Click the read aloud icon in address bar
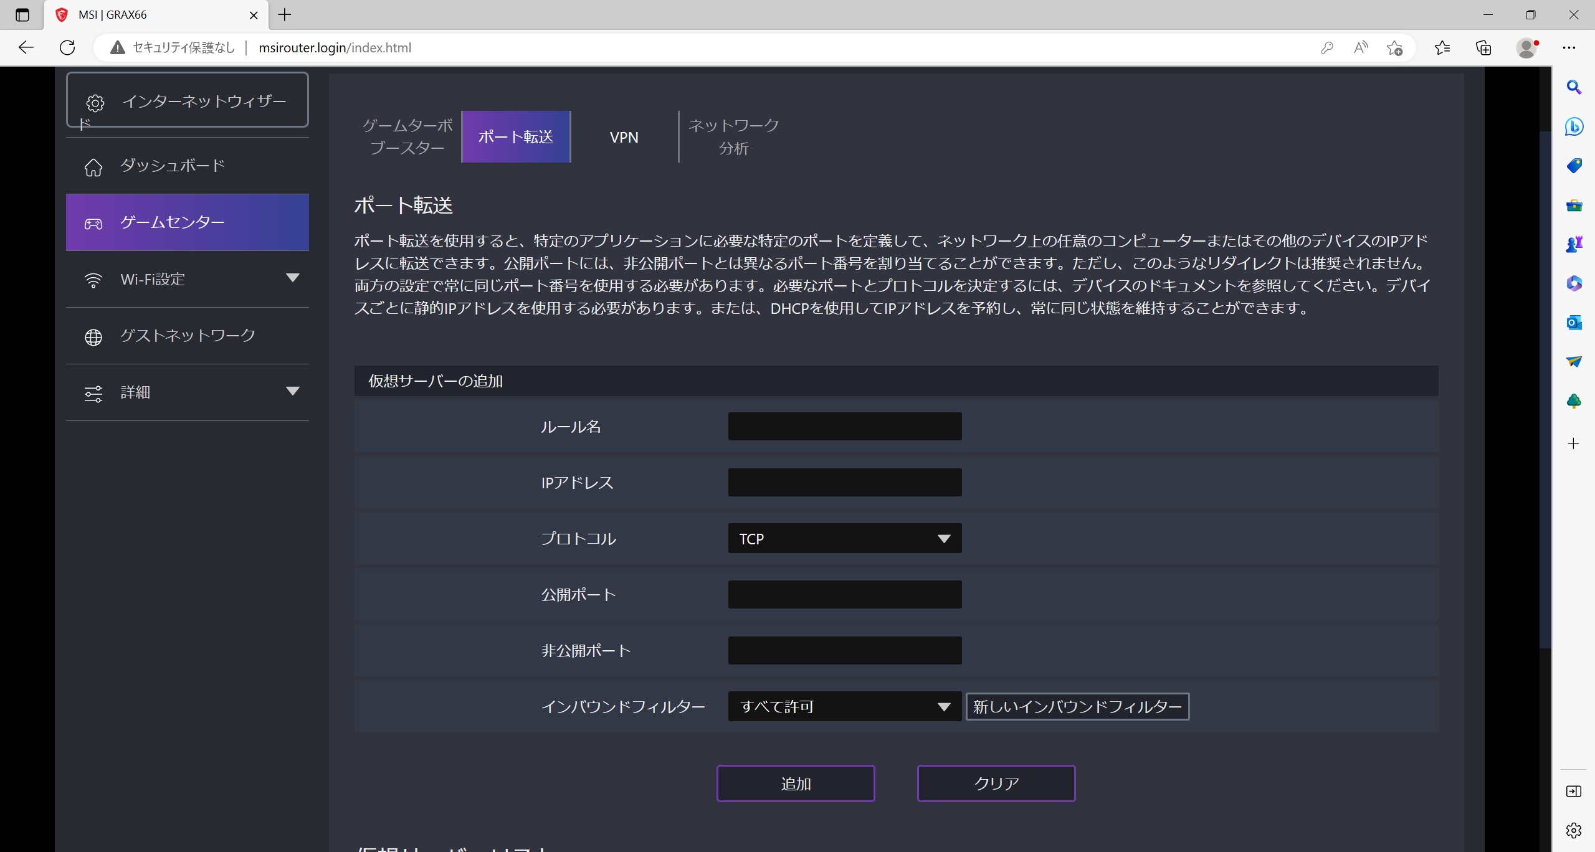This screenshot has width=1595, height=852. coord(1361,47)
